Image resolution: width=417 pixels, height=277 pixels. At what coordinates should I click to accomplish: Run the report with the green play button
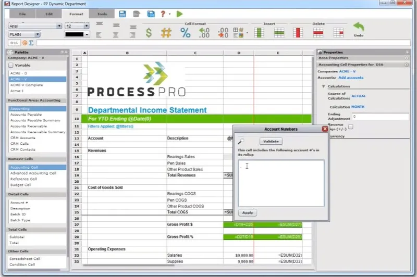pyautogui.click(x=179, y=14)
